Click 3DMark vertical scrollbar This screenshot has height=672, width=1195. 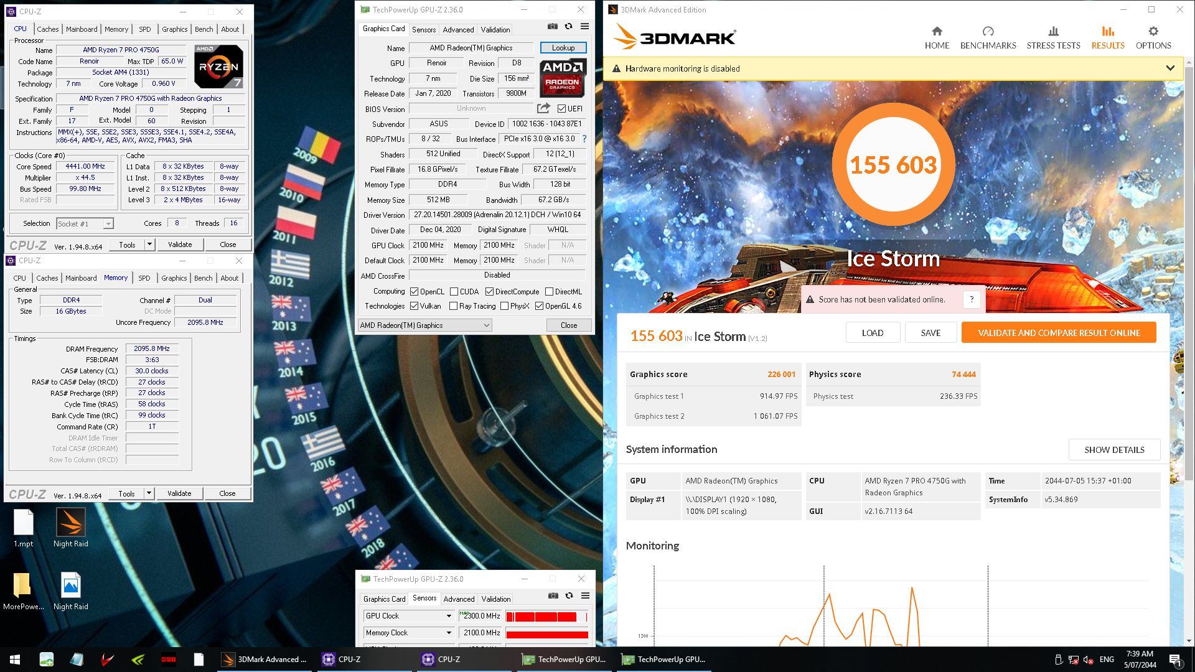(x=1189, y=274)
